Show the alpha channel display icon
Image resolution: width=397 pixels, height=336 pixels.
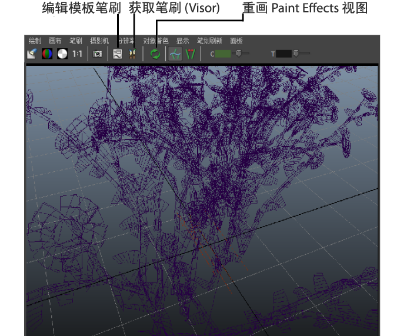[62, 54]
